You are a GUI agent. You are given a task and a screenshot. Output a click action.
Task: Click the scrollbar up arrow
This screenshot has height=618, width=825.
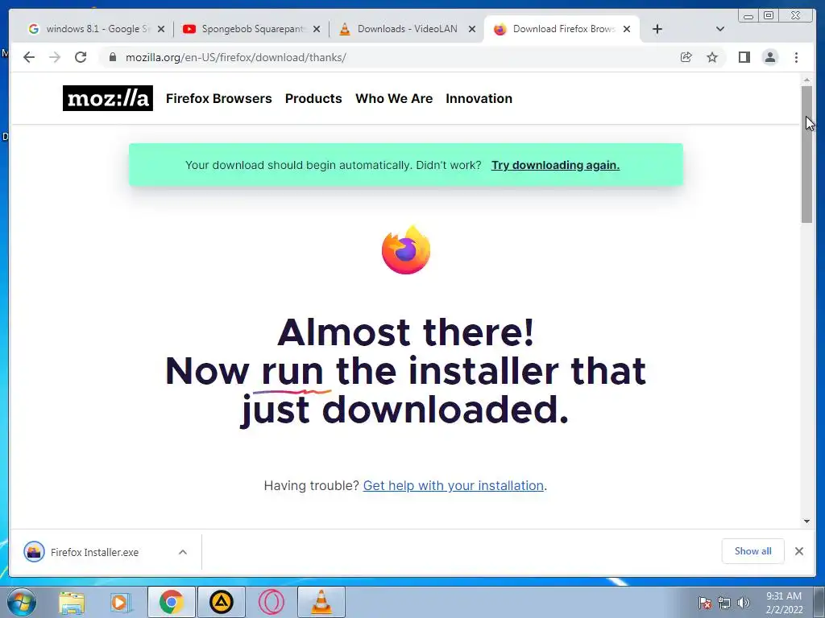point(806,80)
